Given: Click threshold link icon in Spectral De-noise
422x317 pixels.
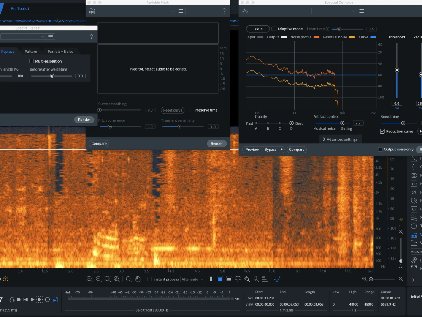Looking at the screenshot, I should 397,108.
